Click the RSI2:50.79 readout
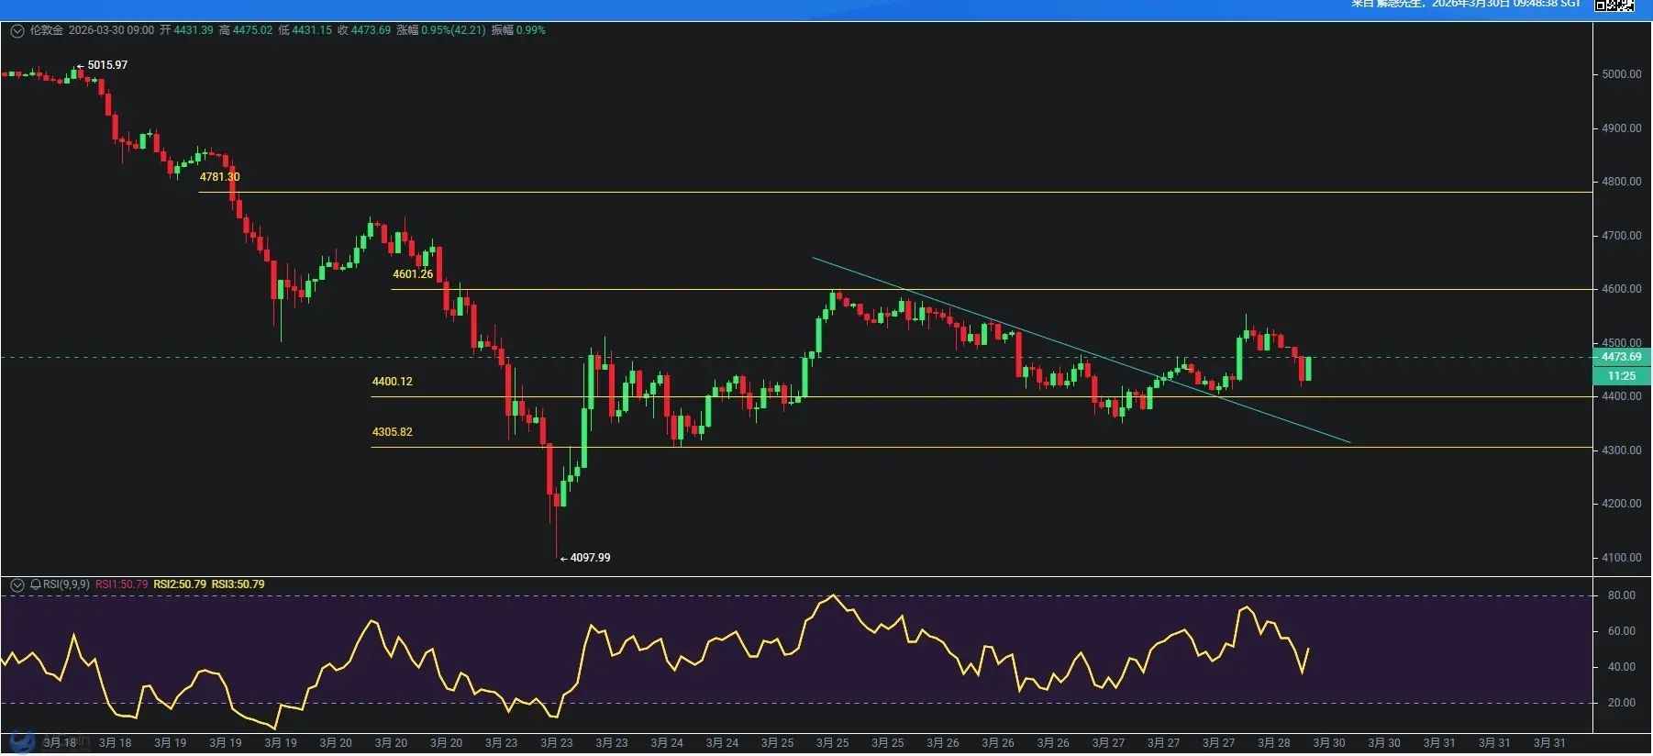 pos(180,584)
